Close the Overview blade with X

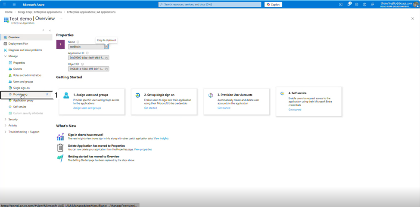point(413,19)
